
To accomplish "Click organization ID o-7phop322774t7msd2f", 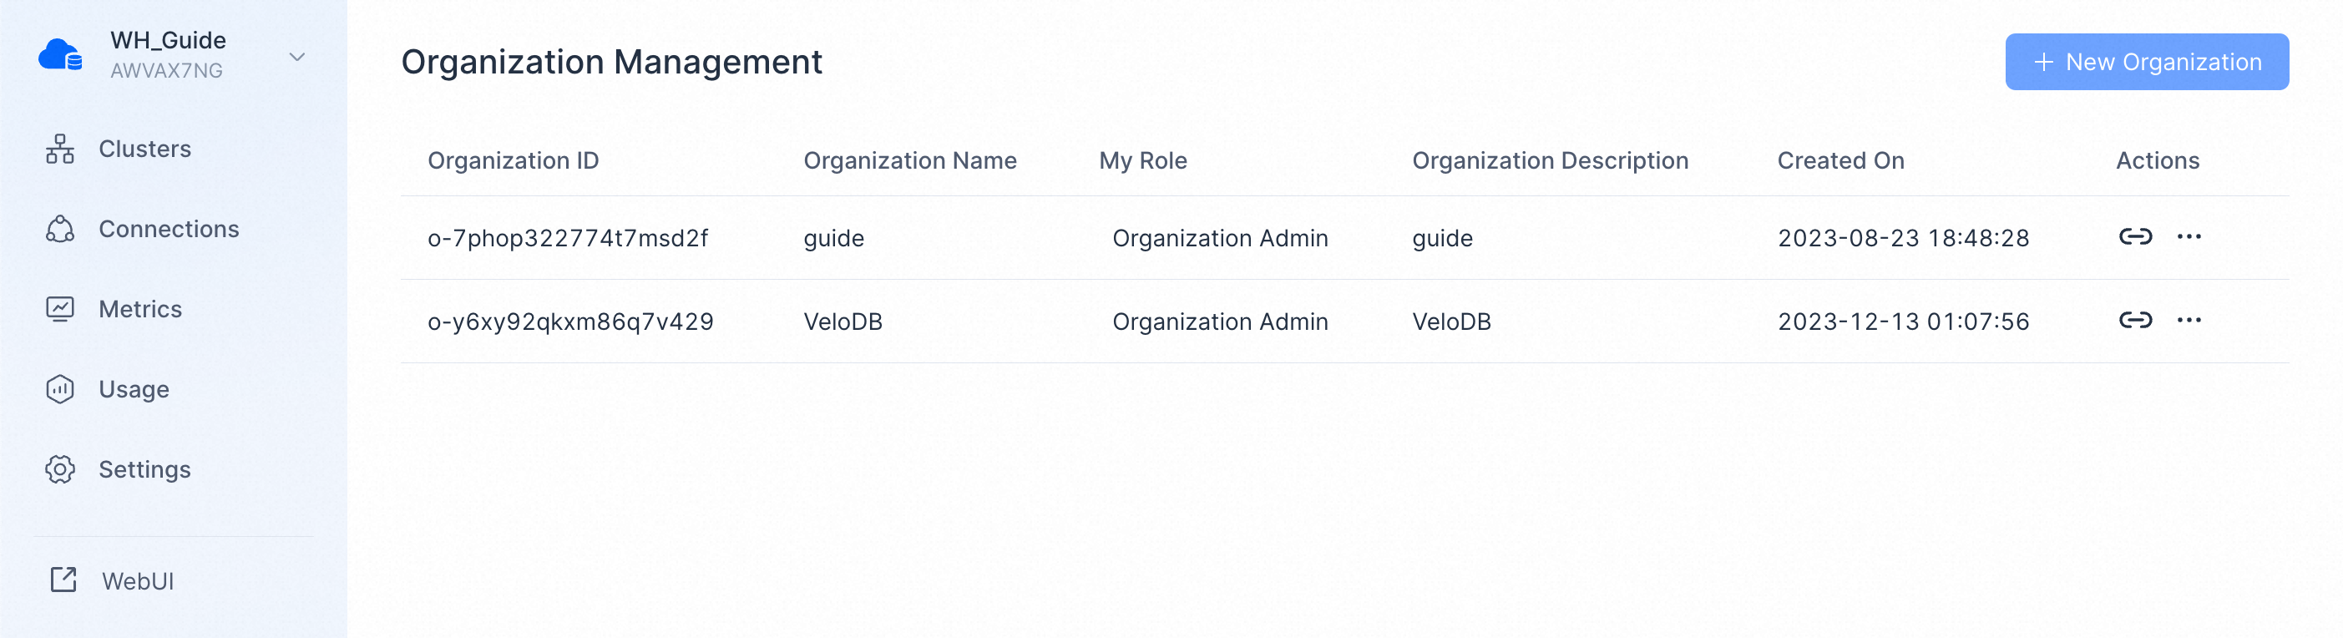I will (x=568, y=239).
